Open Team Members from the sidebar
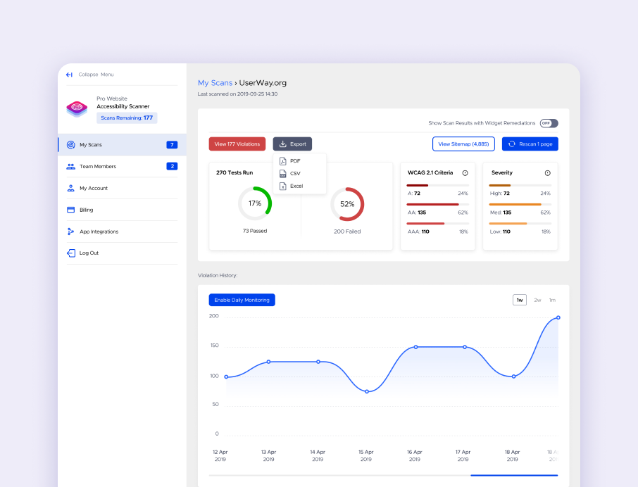This screenshot has height=487, width=638. coord(99,166)
